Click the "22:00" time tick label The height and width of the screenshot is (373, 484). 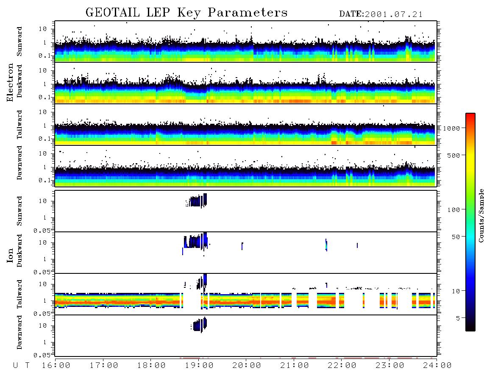[x=342, y=366]
